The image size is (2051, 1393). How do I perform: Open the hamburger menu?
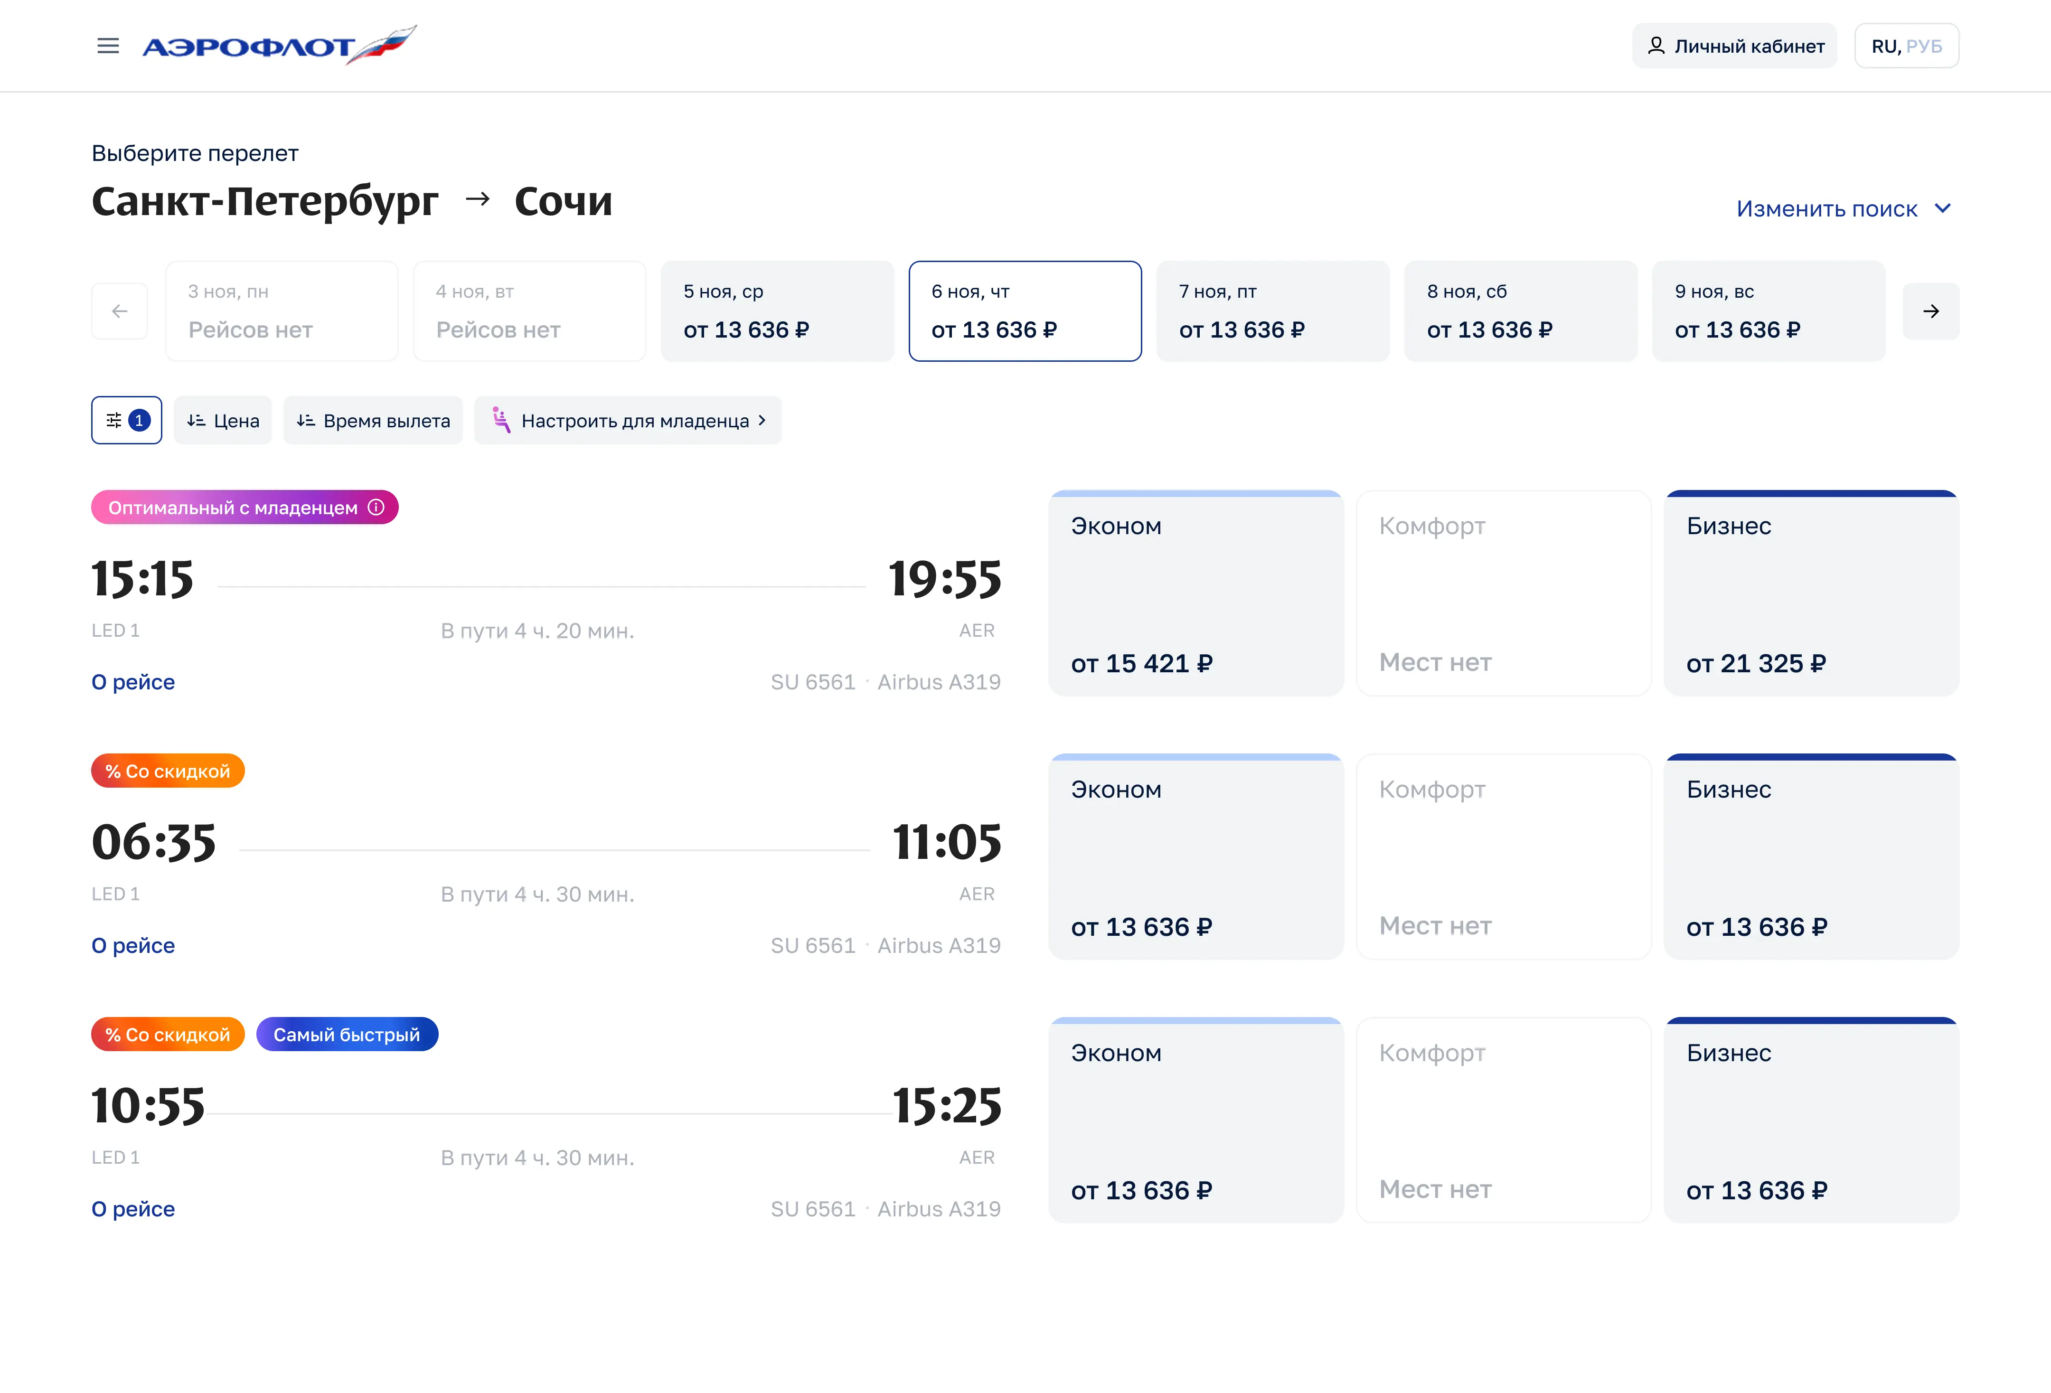click(x=108, y=45)
